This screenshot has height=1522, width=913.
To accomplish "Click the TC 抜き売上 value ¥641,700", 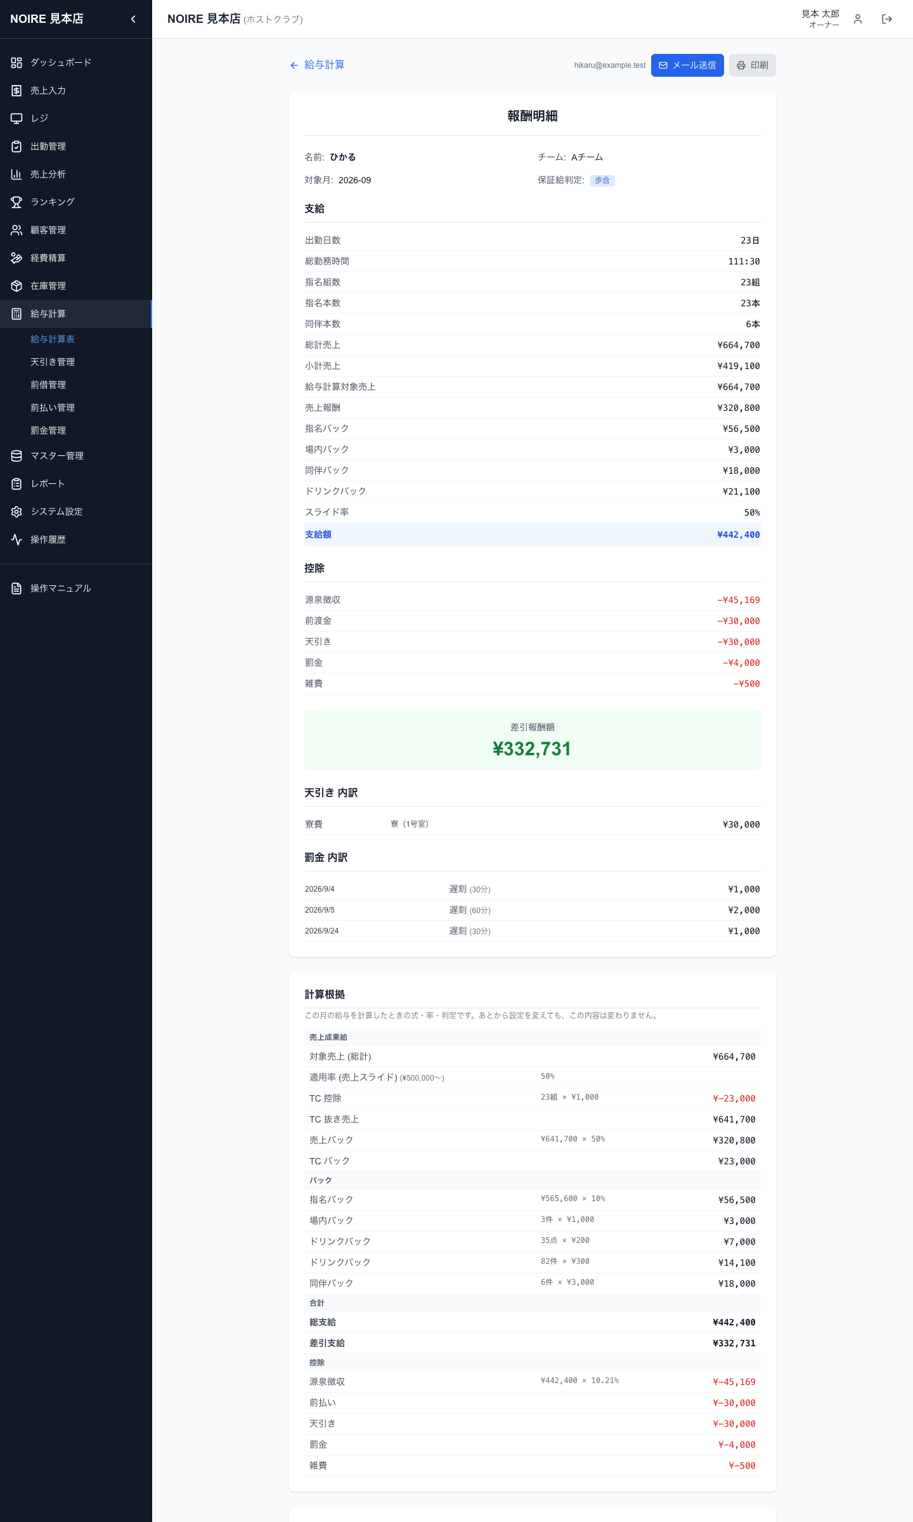I will [734, 1119].
